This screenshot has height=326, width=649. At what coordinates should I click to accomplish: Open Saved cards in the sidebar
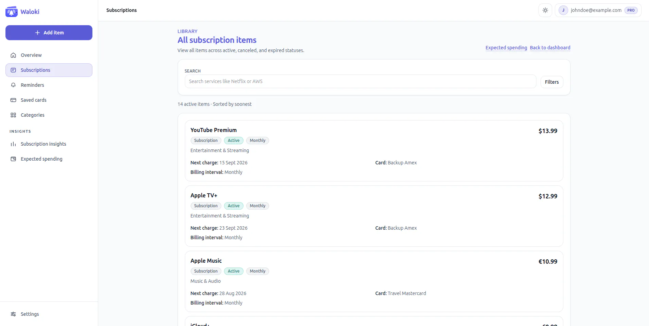click(x=49, y=100)
